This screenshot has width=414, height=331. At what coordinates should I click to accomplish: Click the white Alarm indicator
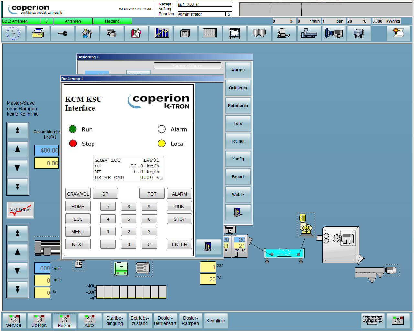[x=162, y=129]
